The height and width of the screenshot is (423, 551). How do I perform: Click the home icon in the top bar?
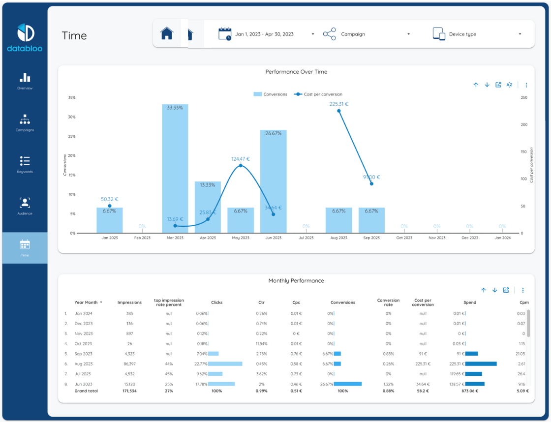click(x=167, y=34)
